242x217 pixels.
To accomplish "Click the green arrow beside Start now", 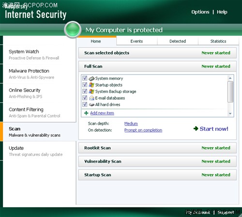I will click(x=196, y=128).
